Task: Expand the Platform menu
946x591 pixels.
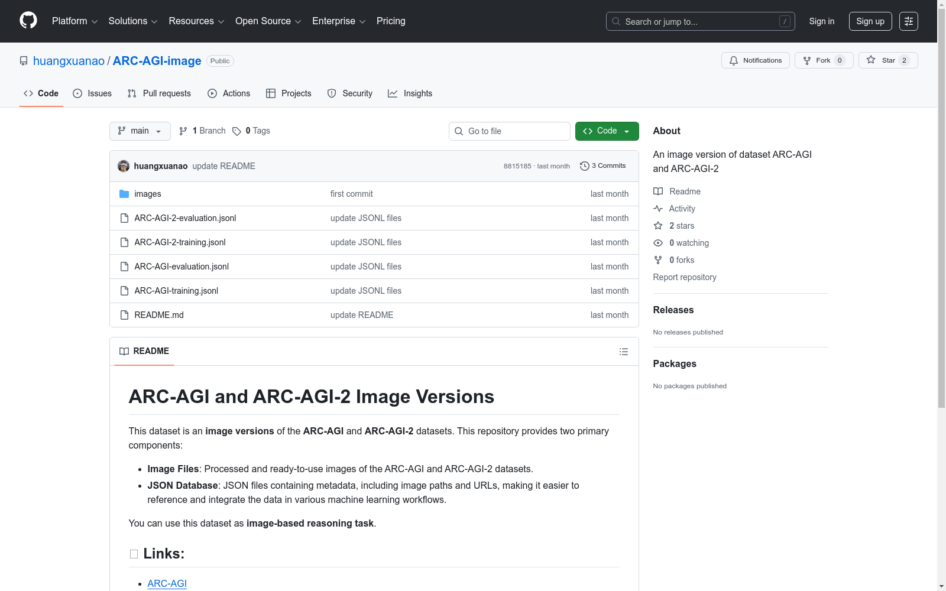Action: (x=75, y=21)
